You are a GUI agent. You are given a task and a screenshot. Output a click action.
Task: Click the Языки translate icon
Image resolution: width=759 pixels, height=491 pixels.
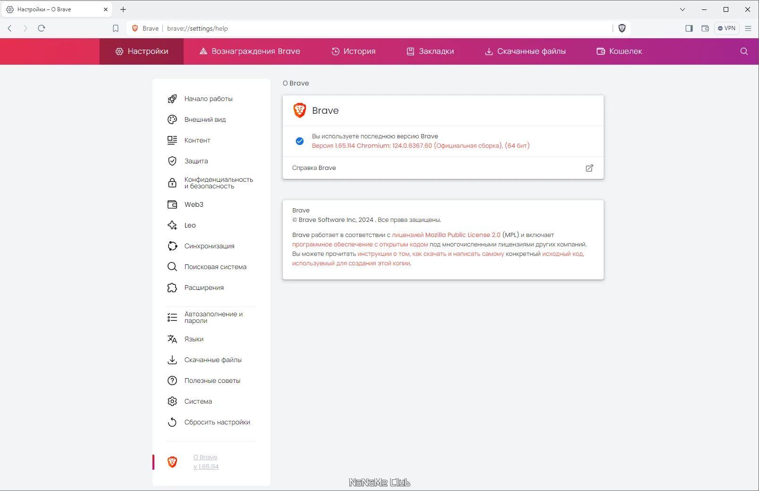click(172, 339)
